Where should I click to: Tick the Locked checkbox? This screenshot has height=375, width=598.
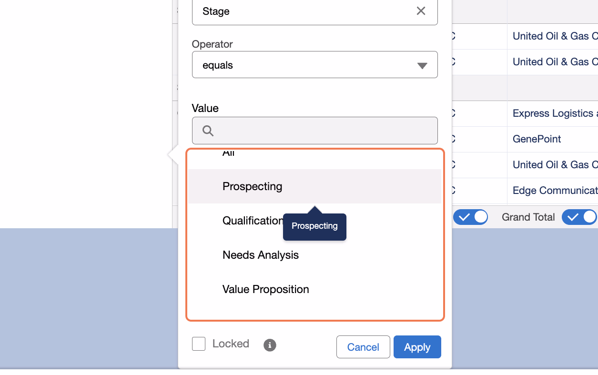199,344
